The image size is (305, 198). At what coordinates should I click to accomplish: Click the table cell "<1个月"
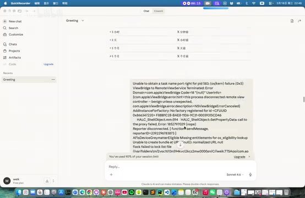(x=115, y=48)
